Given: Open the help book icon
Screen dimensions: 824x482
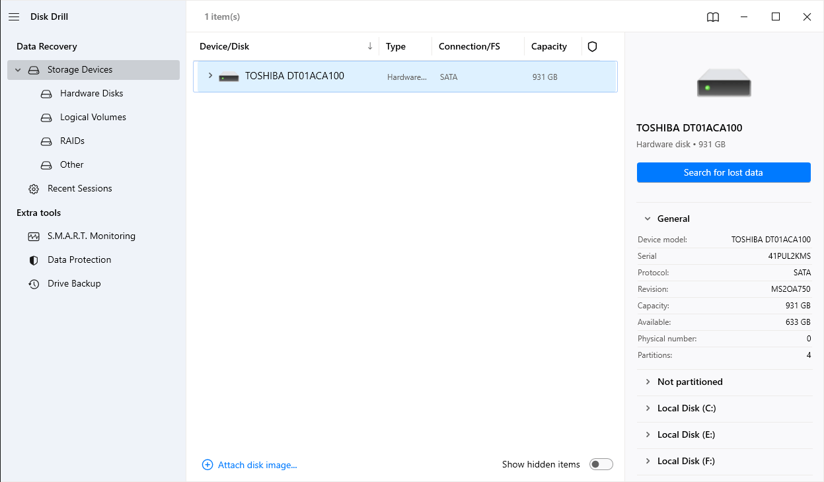Looking at the screenshot, I should pyautogui.click(x=712, y=17).
